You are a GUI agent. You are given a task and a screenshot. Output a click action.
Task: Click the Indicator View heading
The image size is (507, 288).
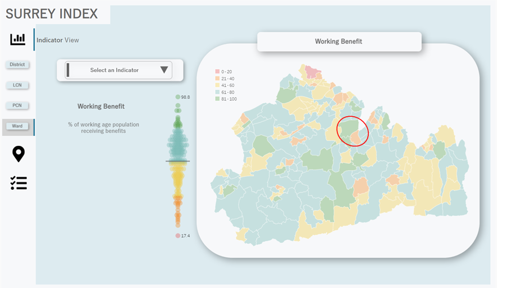point(58,40)
